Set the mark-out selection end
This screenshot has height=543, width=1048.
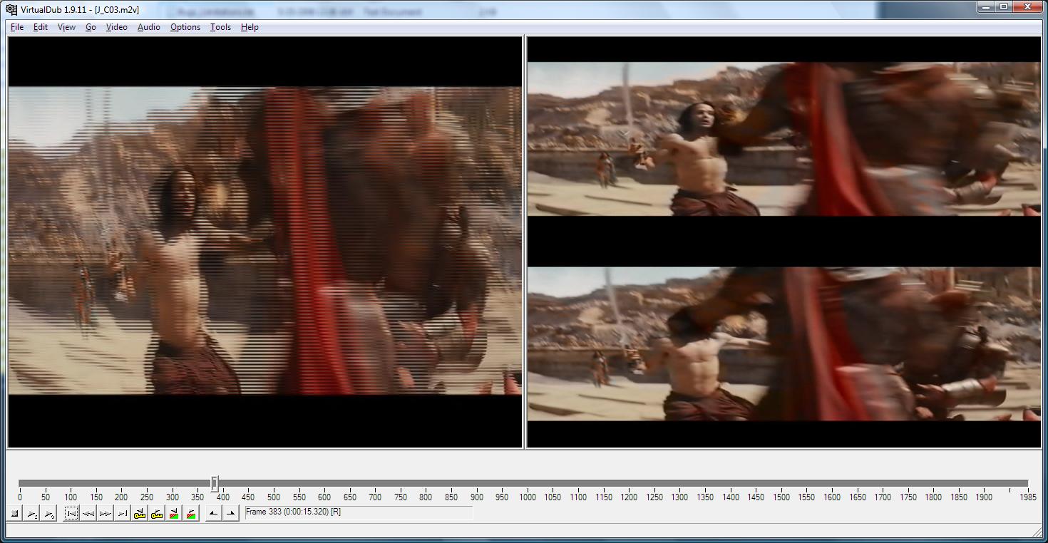pyautogui.click(x=230, y=513)
